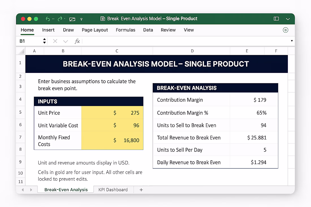311x207 pixels.
Task: Click inside the formula bar field
Action: [x=185, y=41]
